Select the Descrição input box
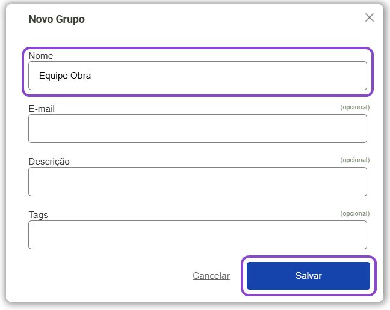The height and width of the screenshot is (310, 390). (197, 181)
